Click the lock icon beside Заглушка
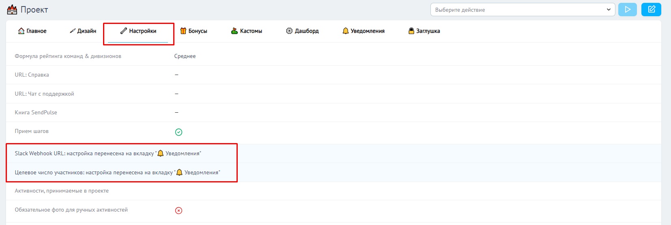671x225 pixels. tap(411, 31)
